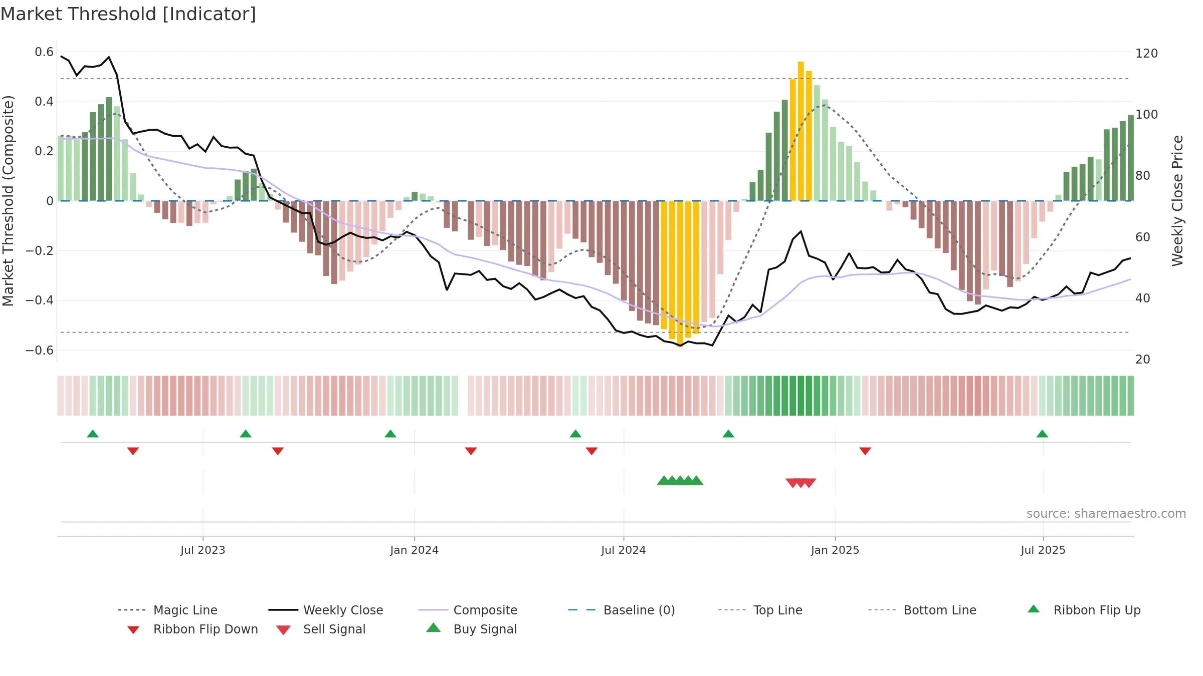Click the −0.6 left axis tick label

(40, 350)
